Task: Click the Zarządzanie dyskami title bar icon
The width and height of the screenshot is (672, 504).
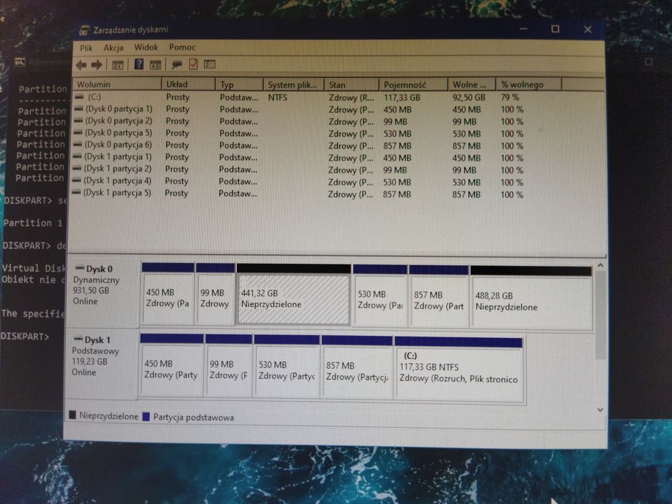Action: pyautogui.click(x=83, y=29)
